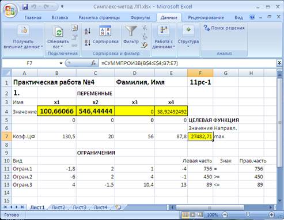Click the Reapply filter icon
284x220 pixels.
tap(145, 36)
